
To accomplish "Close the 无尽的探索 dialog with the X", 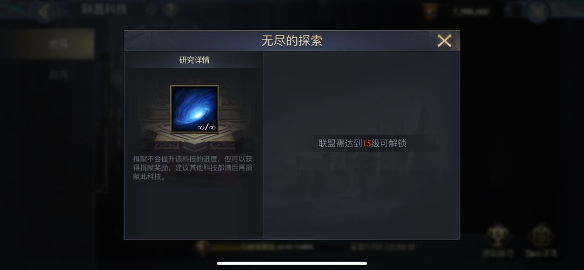I will point(444,41).
